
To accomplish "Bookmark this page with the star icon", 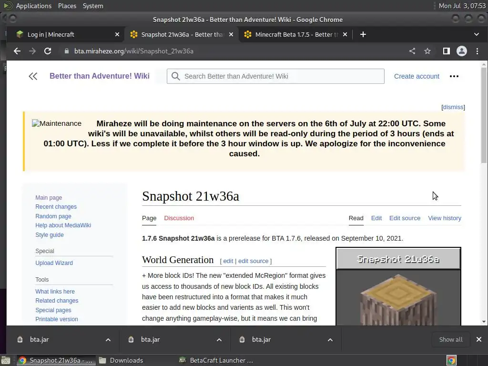I will (x=427, y=51).
